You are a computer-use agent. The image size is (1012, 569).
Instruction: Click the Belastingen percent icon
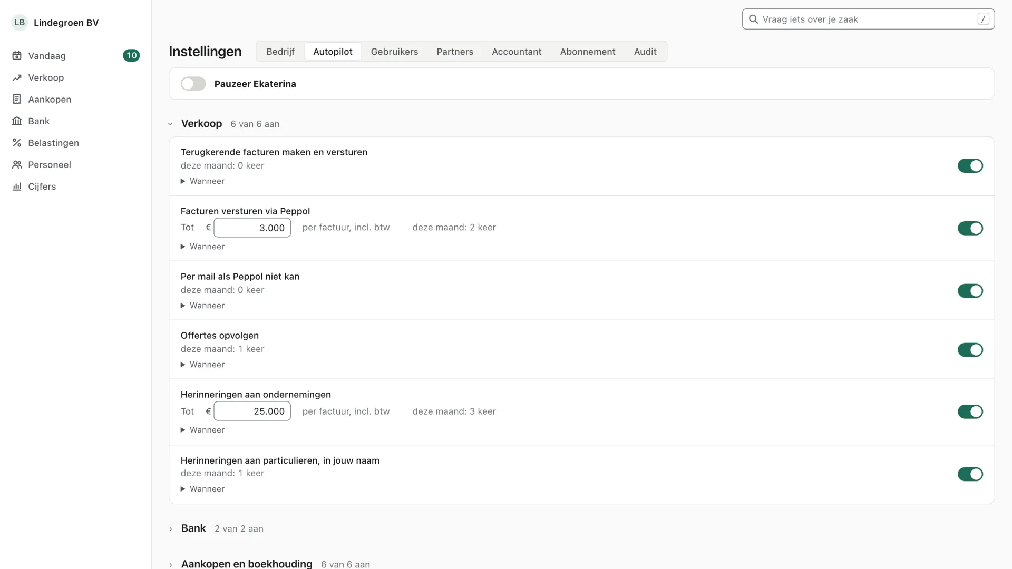coord(17,143)
